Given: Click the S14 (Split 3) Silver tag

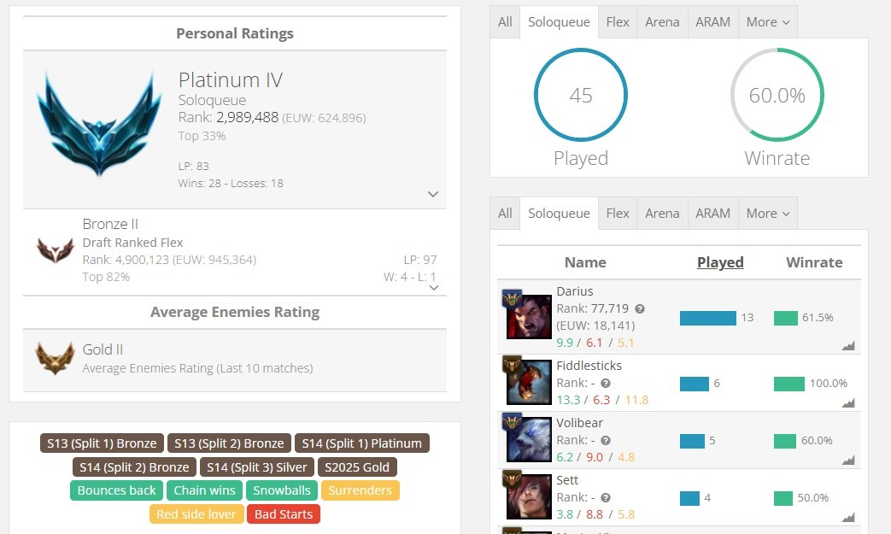Looking at the screenshot, I should (257, 467).
